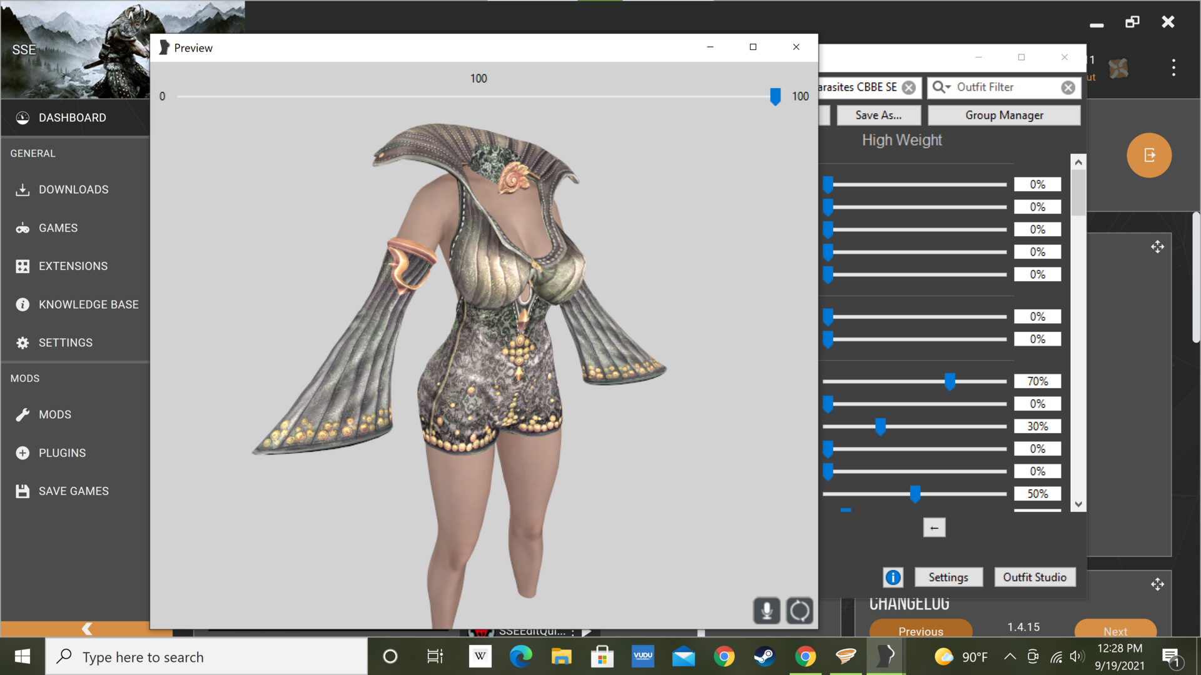Click Previous in changelog dashlet

921,629
